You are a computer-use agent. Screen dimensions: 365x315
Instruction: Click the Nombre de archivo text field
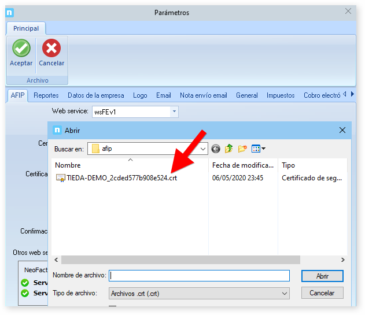[199, 276]
